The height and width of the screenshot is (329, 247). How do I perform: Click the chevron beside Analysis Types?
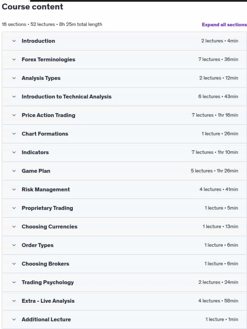coord(14,78)
